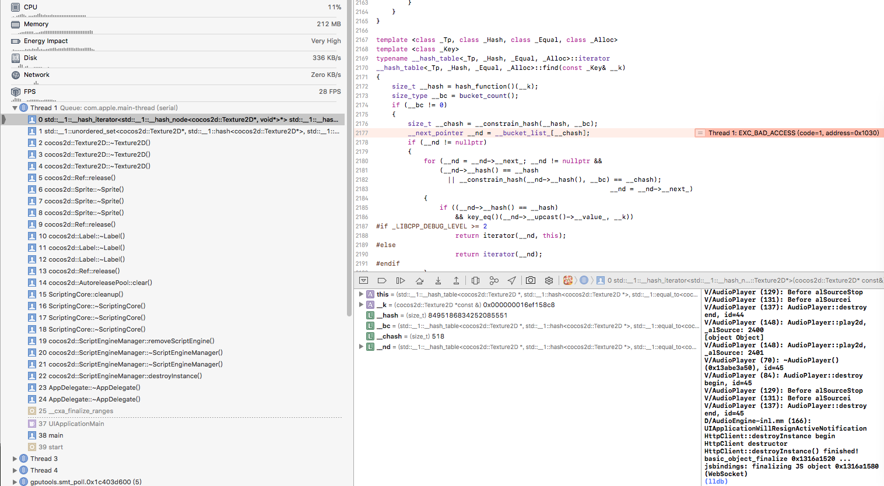Collapse Thread 1 in the debug navigator
Viewport: 884px width, 486px height.
pyautogui.click(x=15, y=108)
